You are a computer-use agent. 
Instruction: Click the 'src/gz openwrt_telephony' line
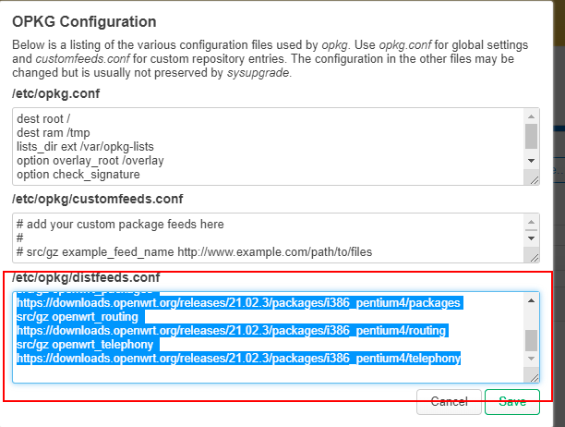(x=85, y=345)
